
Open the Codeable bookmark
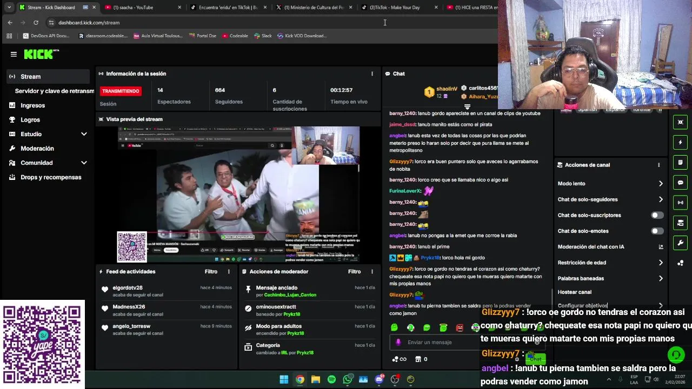(x=235, y=36)
